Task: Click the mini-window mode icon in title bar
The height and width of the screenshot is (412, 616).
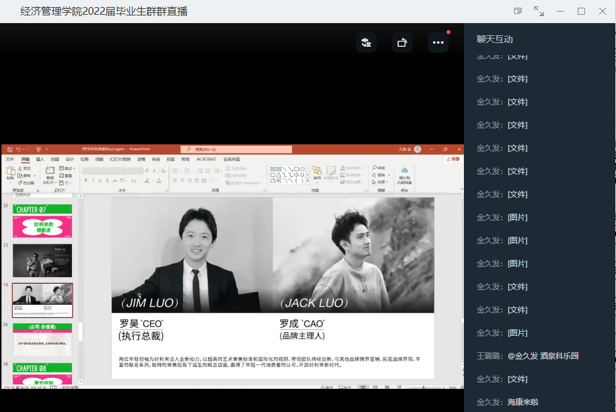Action: tap(518, 11)
